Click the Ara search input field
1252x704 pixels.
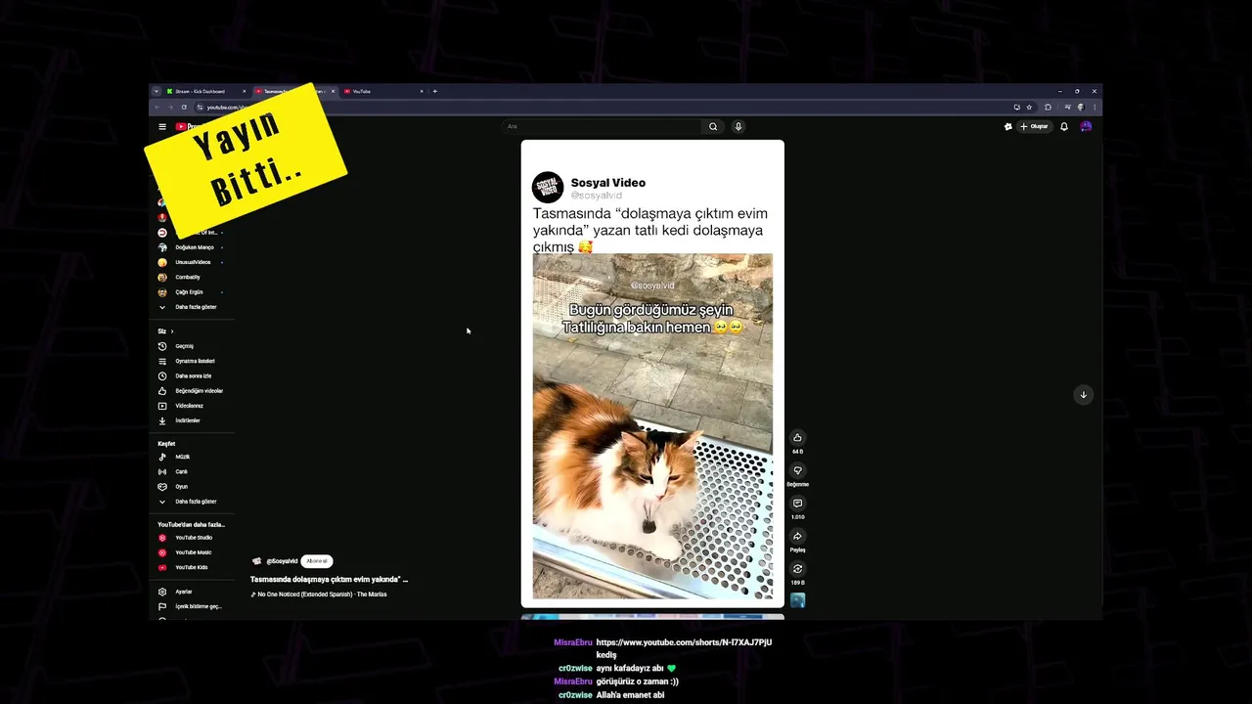(x=602, y=126)
